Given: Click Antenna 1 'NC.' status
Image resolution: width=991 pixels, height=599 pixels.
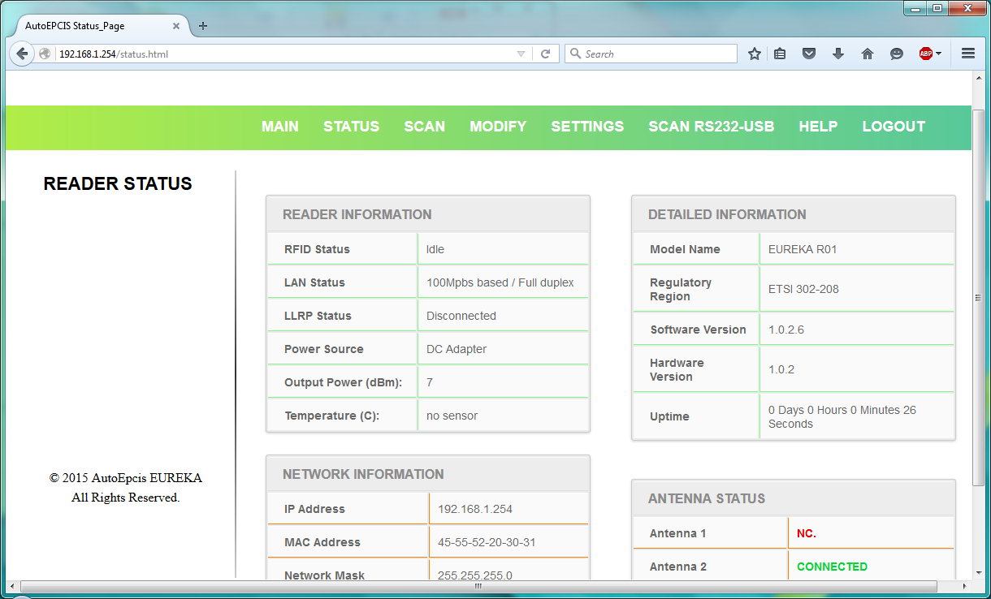Looking at the screenshot, I should (x=807, y=533).
